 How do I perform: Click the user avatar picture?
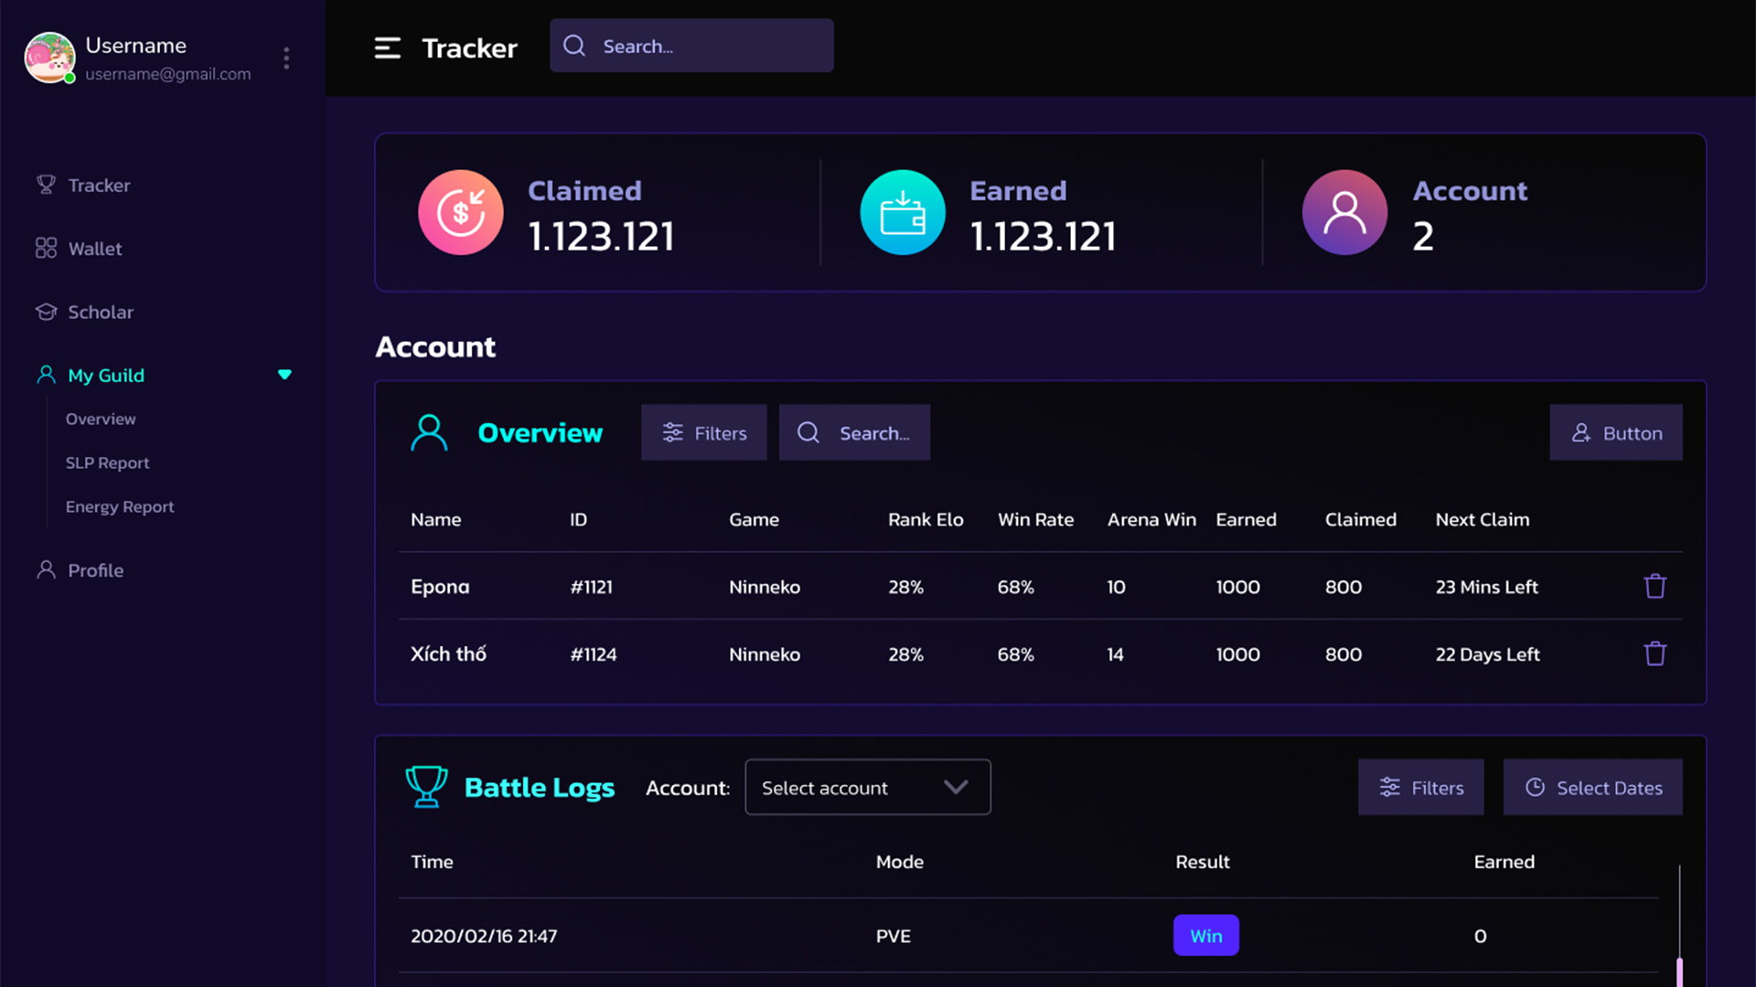click(49, 58)
